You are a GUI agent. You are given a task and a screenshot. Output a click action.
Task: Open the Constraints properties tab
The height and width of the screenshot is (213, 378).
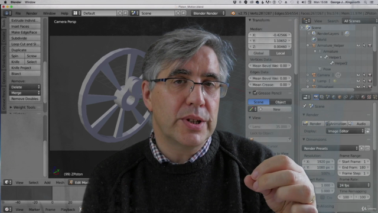[x=346, y=97]
